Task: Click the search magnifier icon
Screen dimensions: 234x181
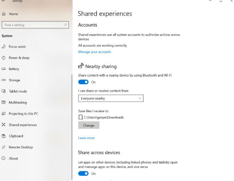Action: [65, 25]
